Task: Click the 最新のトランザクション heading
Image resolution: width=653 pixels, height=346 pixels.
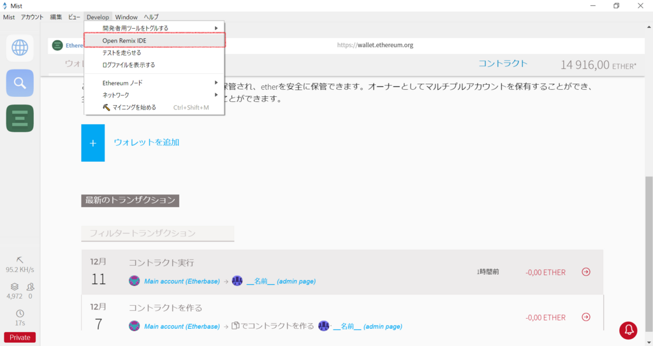Action: (130, 200)
